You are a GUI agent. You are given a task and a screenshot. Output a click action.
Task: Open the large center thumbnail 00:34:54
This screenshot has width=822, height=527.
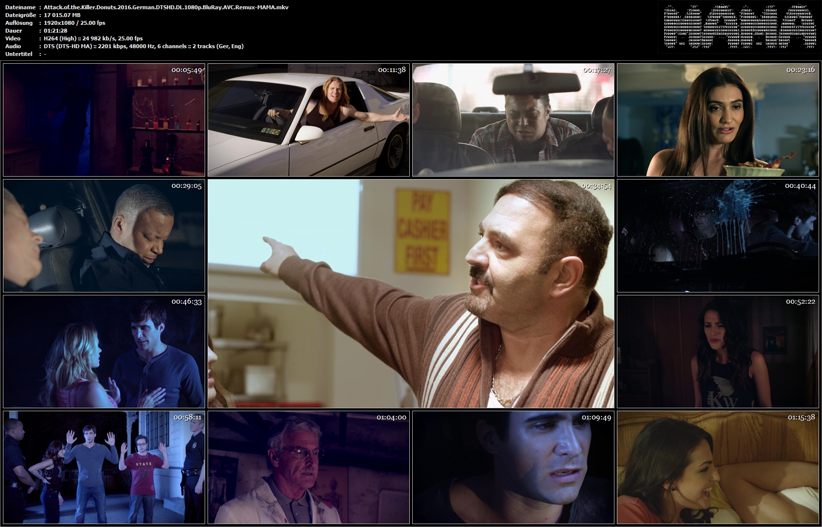click(411, 293)
